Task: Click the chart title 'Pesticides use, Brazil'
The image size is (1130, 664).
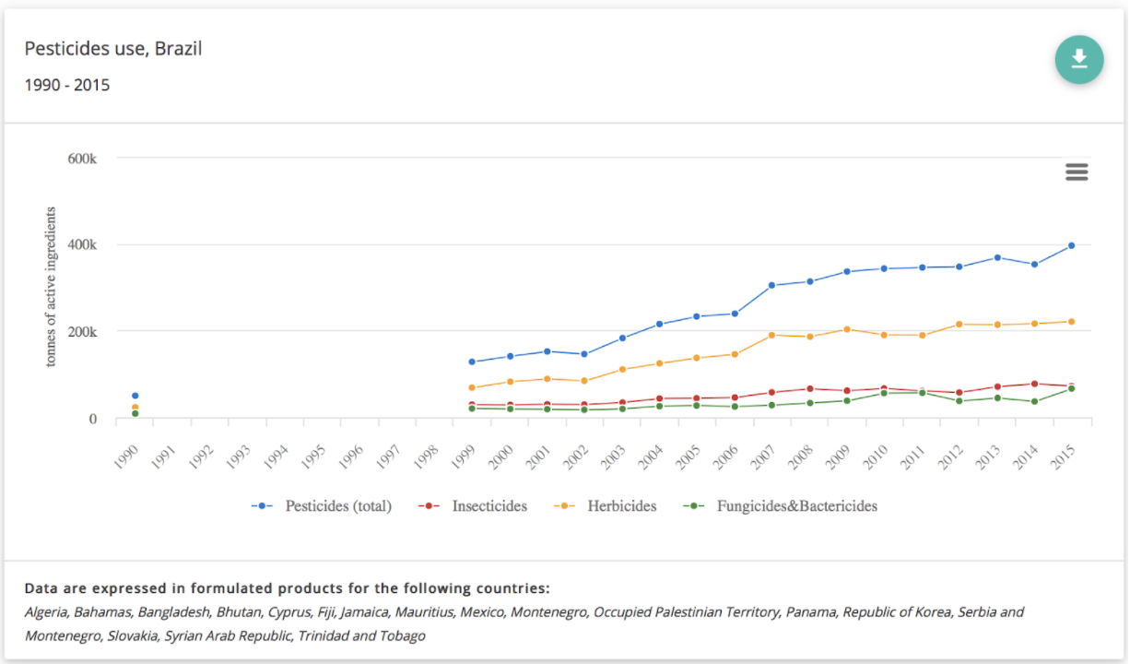Action: coord(113,49)
